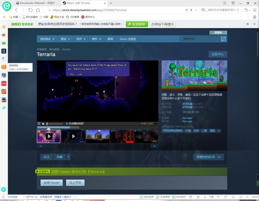Toggle the autoplay videos checkbox
The width and height of the screenshot is (259, 201).
pyautogui.click(x=67, y=124)
